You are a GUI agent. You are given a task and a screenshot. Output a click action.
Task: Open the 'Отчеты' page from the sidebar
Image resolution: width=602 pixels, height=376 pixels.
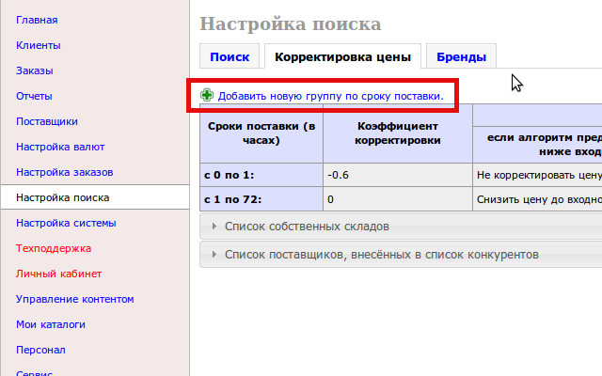coord(34,96)
